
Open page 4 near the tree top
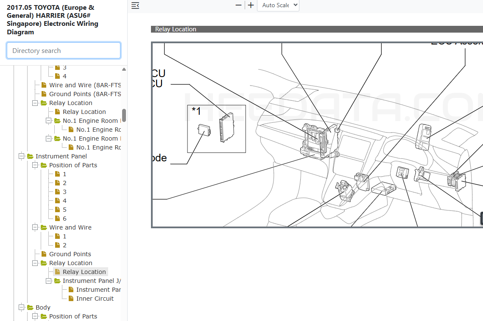click(64, 76)
